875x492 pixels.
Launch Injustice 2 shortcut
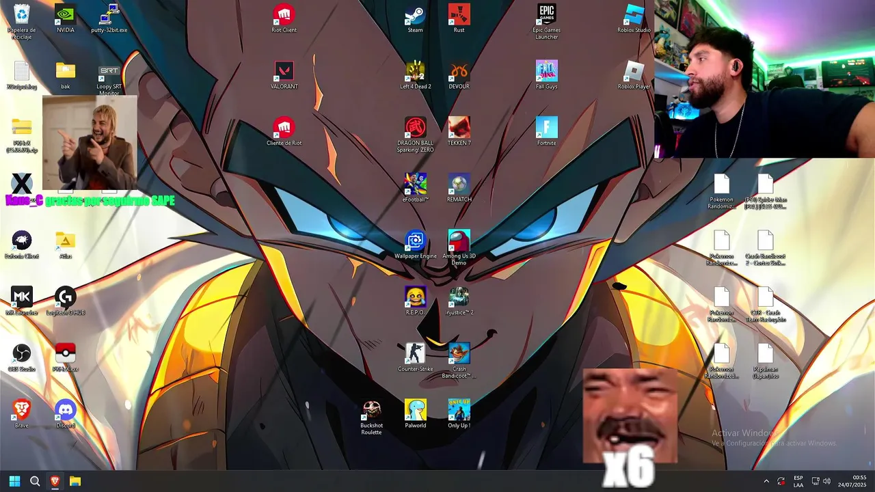click(x=459, y=301)
